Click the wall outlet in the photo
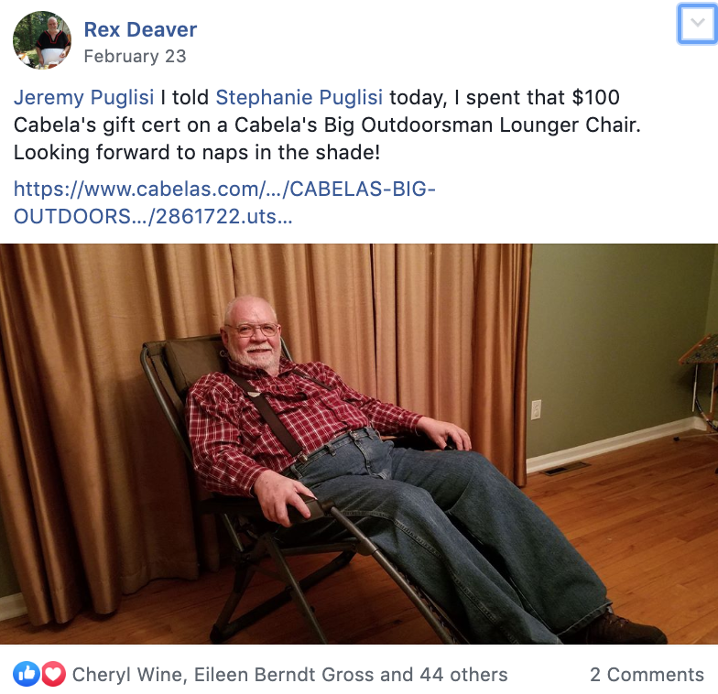 tap(536, 409)
